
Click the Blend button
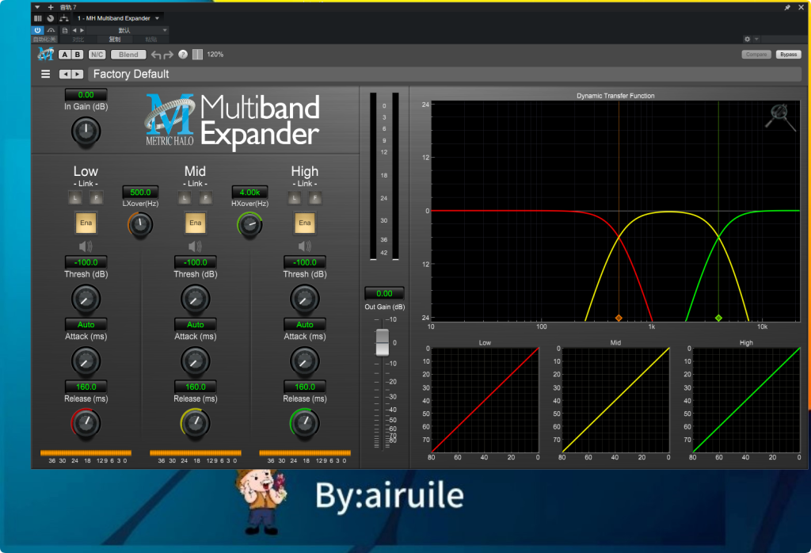[128, 55]
